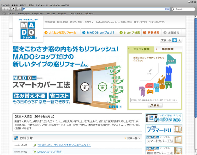The width and height of the screenshot is (197, 155).
Task: Go to banner slide 1
Action: [110, 107]
